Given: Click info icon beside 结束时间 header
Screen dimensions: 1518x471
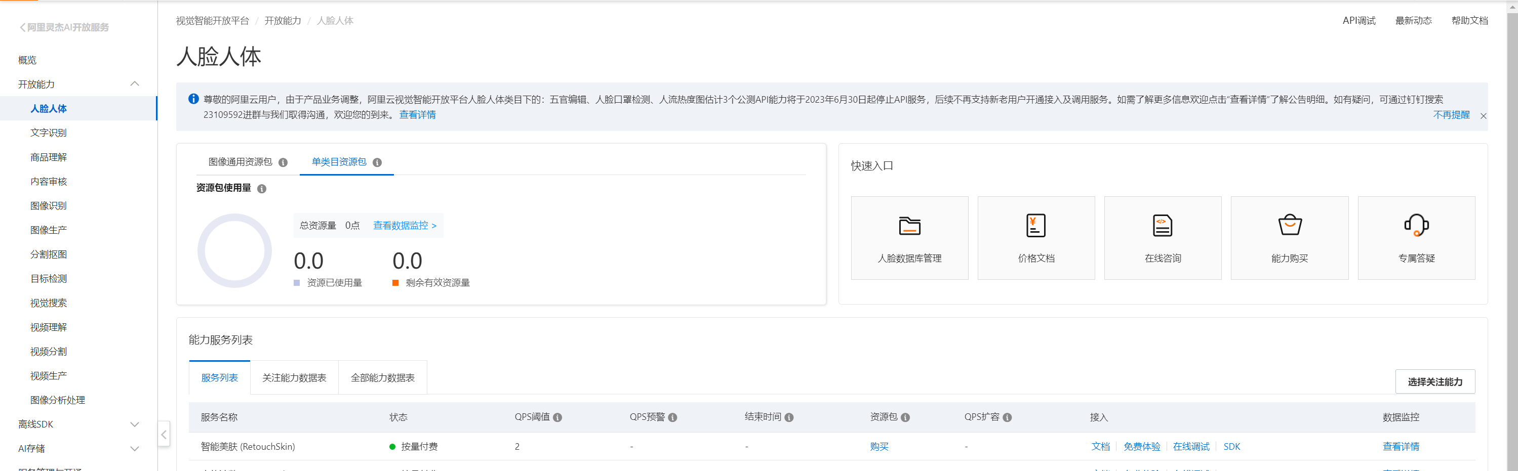Looking at the screenshot, I should point(789,417).
